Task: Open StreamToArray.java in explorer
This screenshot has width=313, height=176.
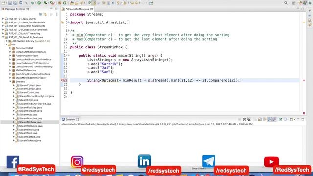Action: pyautogui.click(x=30, y=141)
